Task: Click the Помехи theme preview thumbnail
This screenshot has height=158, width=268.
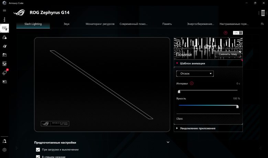Action: (208, 48)
